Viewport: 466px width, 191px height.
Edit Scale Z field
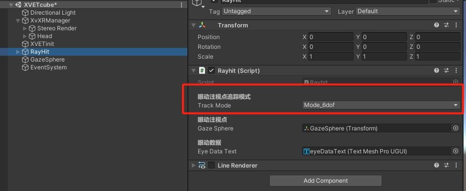(438, 57)
